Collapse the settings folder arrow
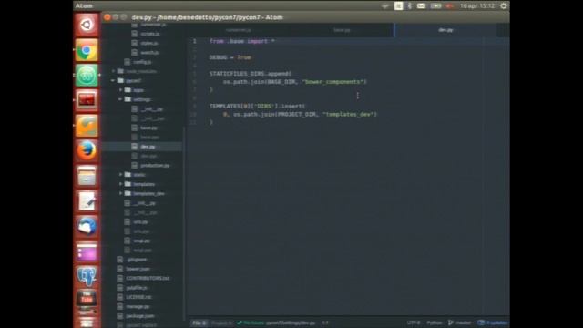583x328 pixels. (x=120, y=99)
